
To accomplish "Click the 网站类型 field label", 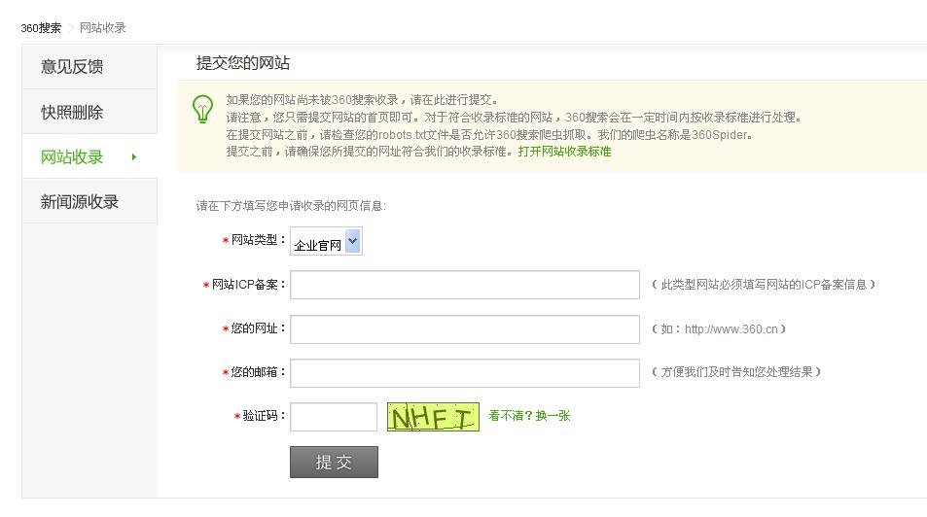I will pos(253,240).
